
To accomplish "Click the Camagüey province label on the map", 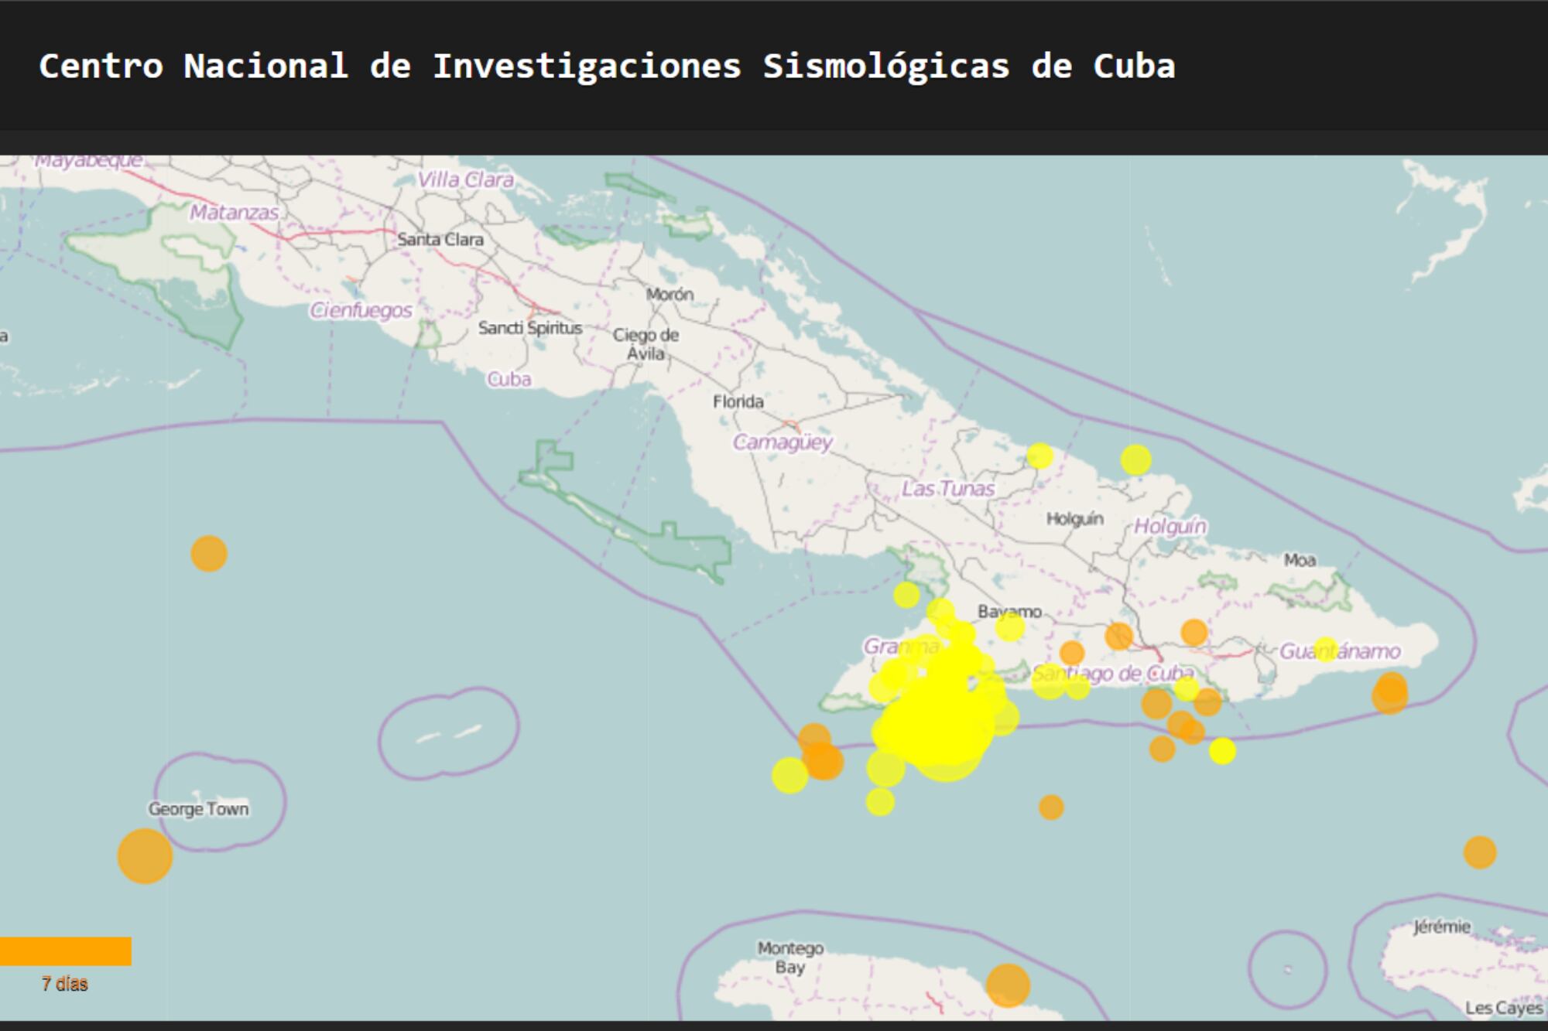I will point(784,441).
